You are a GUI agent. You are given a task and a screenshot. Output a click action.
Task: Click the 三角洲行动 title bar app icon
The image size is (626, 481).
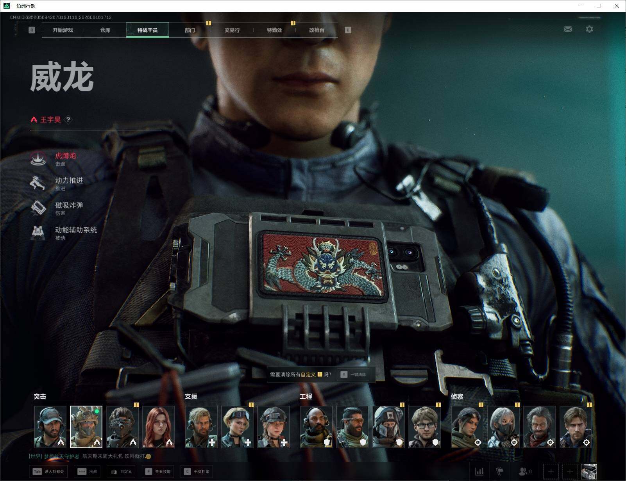click(6, 6)
